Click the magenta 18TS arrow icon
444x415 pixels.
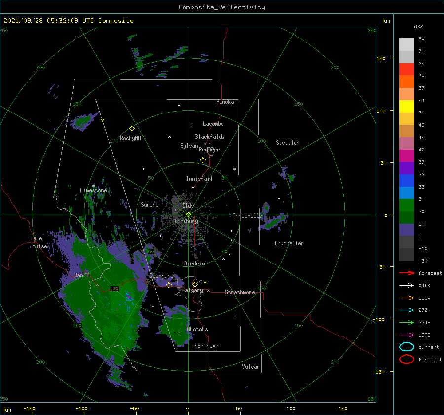click(407, 335)
